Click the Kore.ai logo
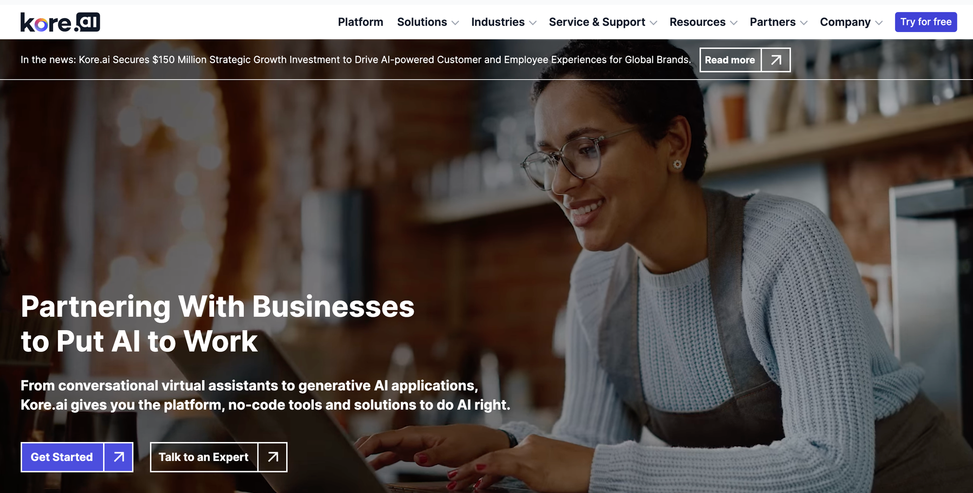 60,22
